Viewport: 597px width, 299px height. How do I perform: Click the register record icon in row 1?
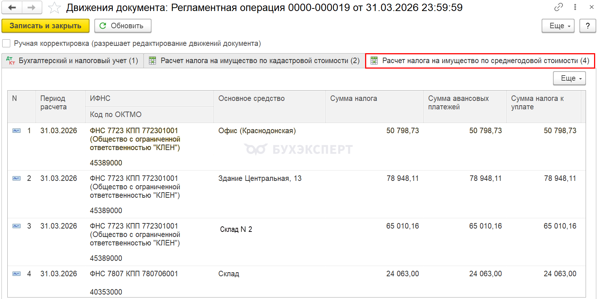pos(17,131)
